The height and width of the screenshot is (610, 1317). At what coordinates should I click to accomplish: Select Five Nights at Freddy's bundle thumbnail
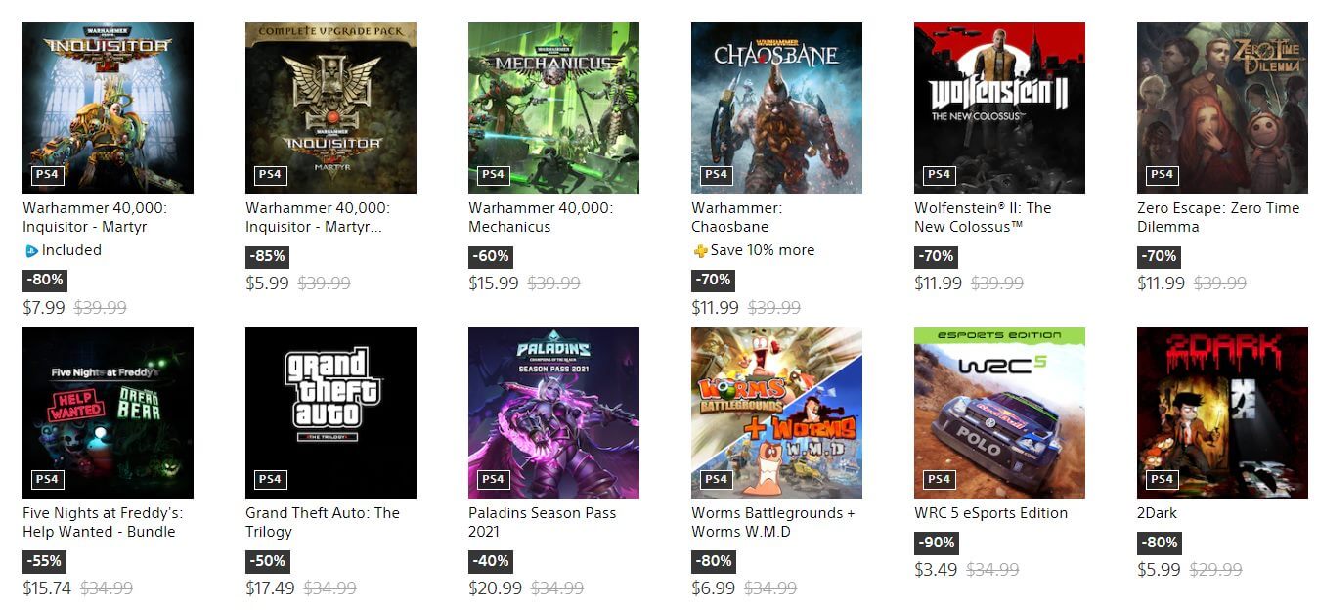point(108,413)
